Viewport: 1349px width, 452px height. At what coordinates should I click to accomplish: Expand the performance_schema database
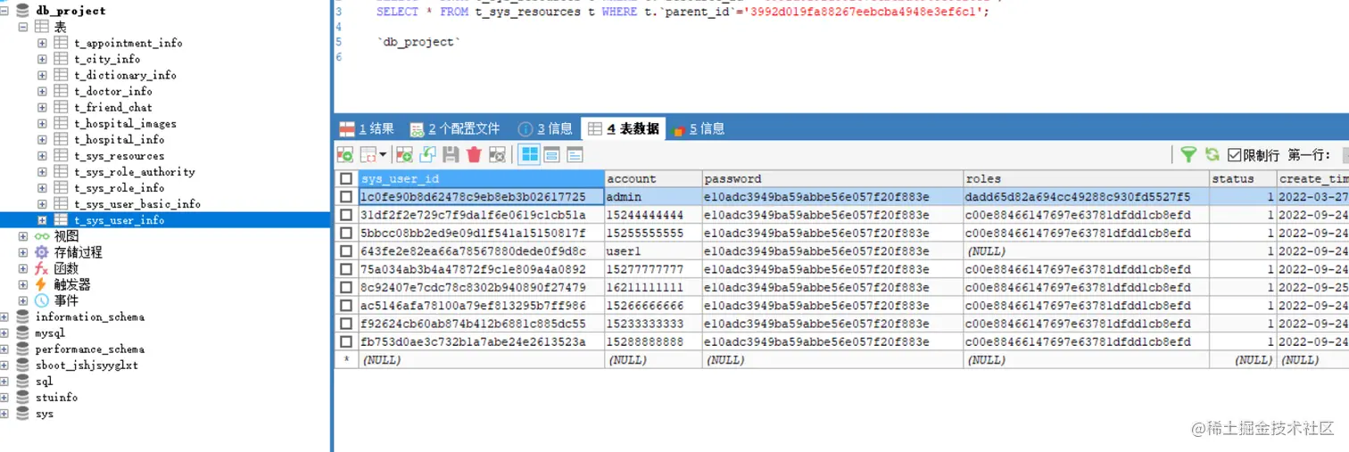[4, 349]
